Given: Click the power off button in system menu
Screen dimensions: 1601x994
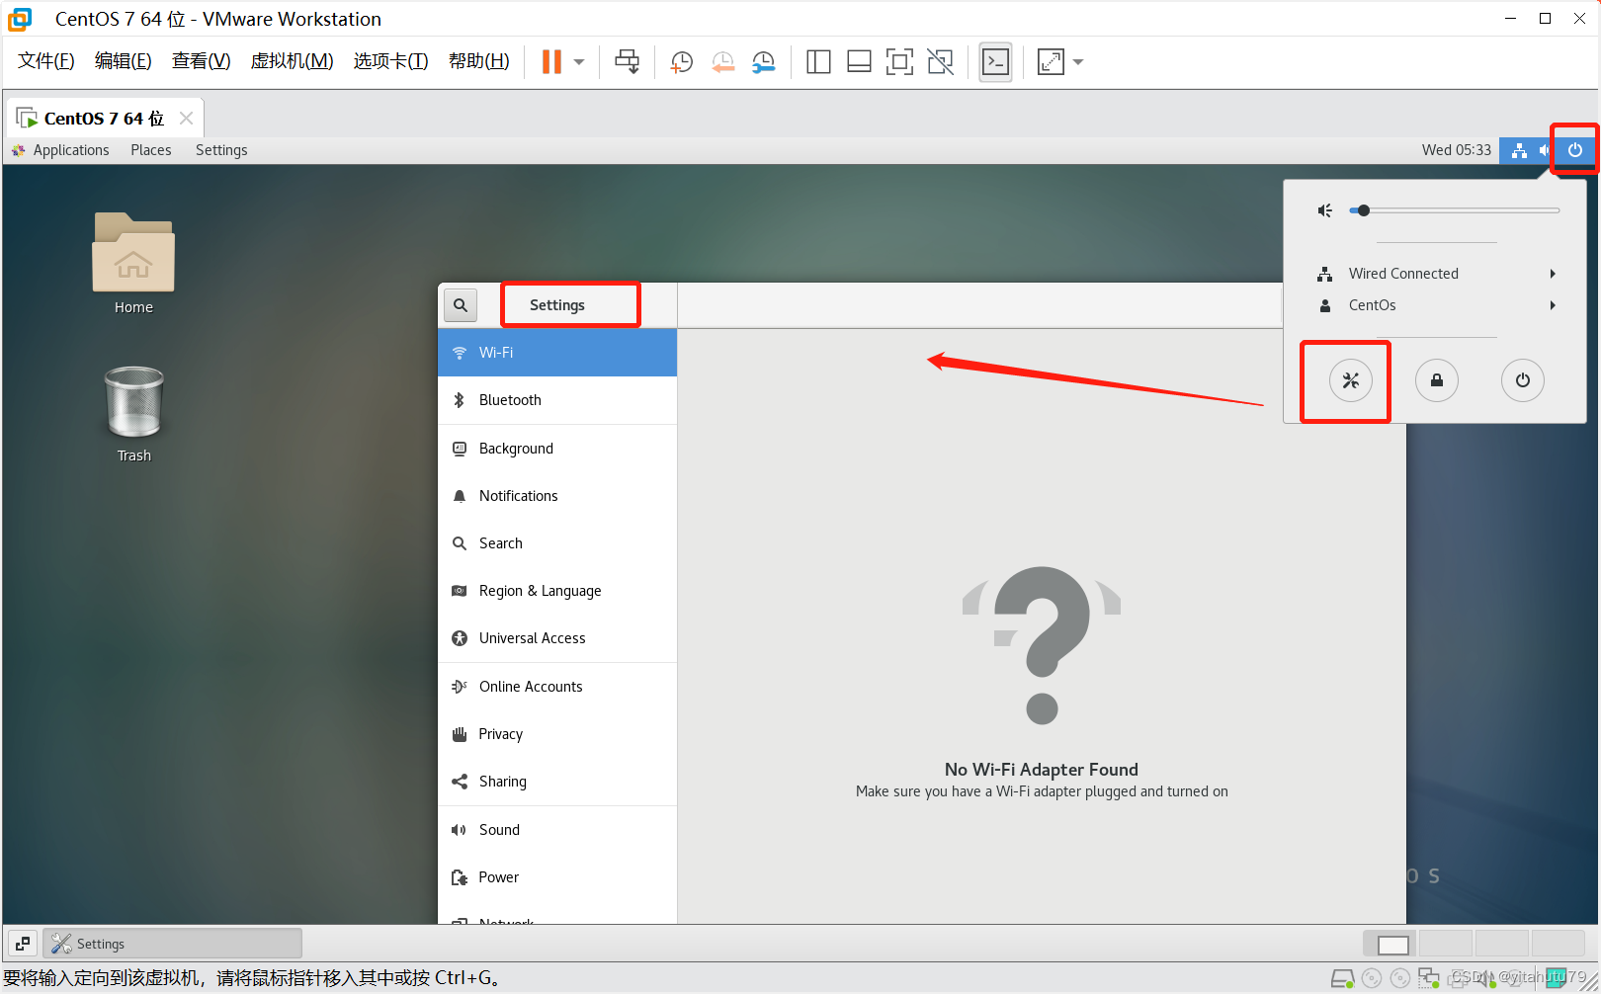Looking at the screenshot, I should coord(1523,380).
